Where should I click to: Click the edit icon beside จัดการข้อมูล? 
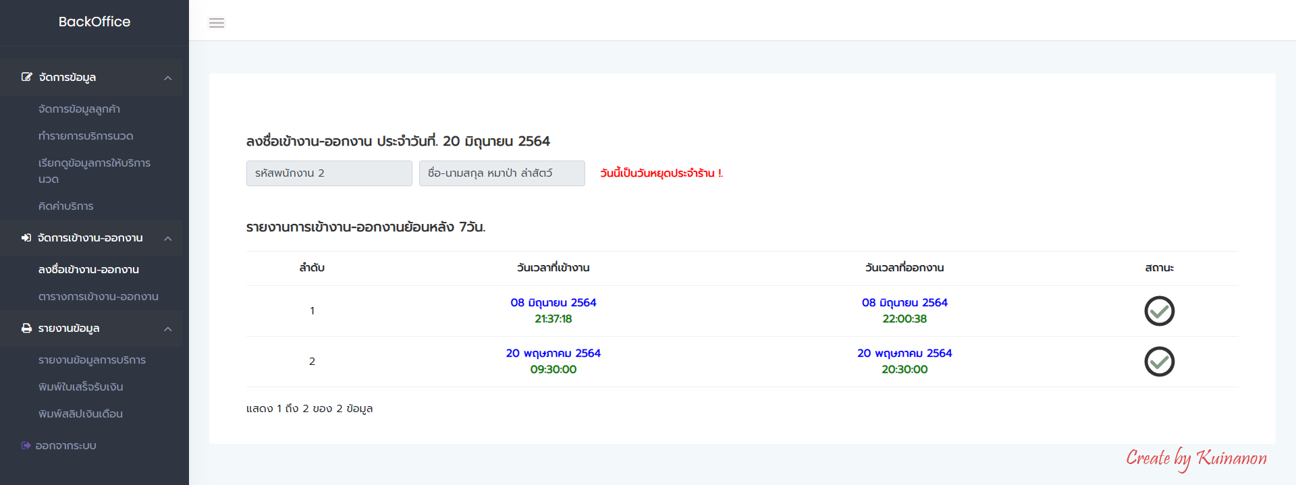point(26,77)
